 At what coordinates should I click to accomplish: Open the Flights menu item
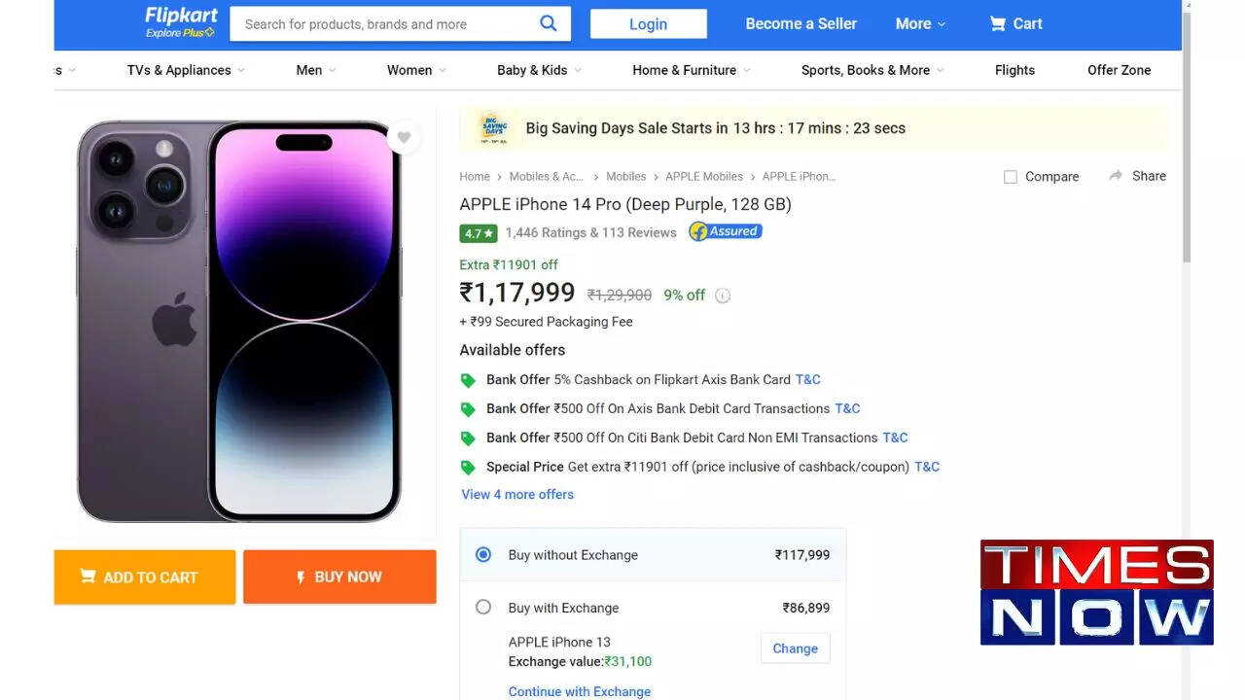click(1014, 69)
